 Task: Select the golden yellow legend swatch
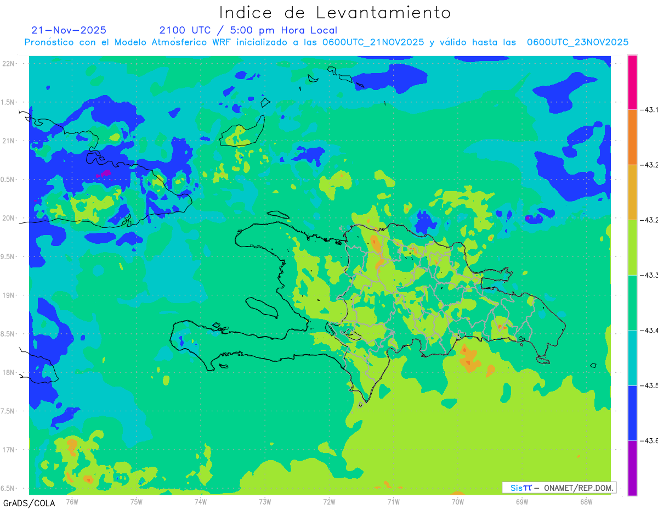click(x=632, y=192)
